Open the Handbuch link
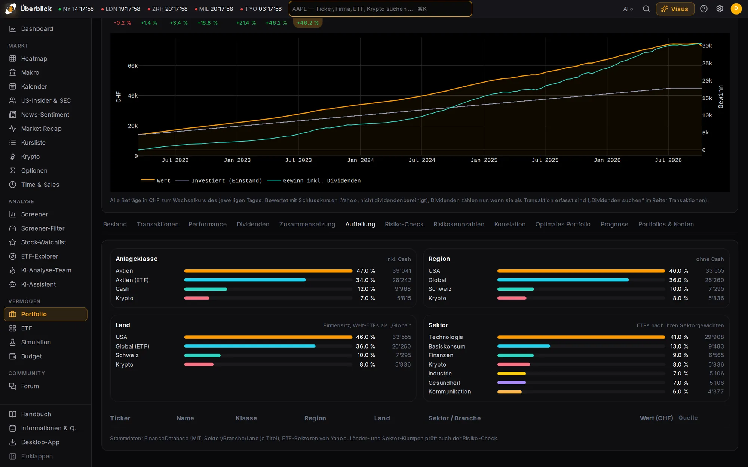Image resolution: width=748 pixels, height=467 pixels. (46, 414)
